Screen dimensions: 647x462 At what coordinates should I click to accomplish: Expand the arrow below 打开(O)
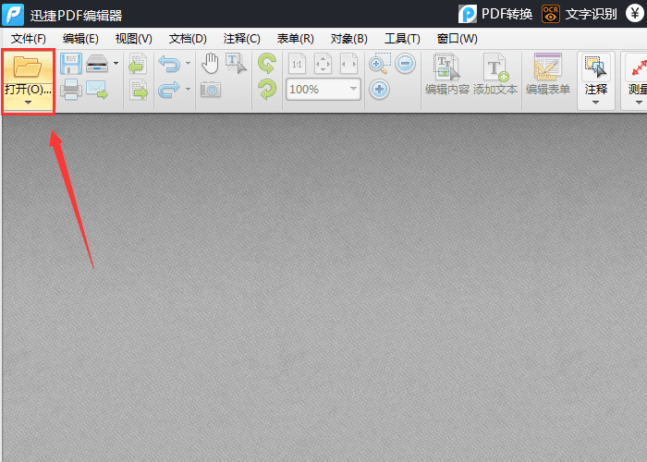[28, 103]
